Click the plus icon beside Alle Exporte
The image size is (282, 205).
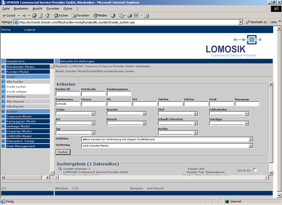point(3,106)
